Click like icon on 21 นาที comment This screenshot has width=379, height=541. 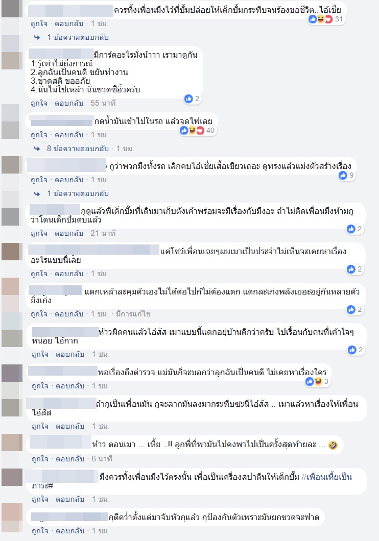(351, 229)
